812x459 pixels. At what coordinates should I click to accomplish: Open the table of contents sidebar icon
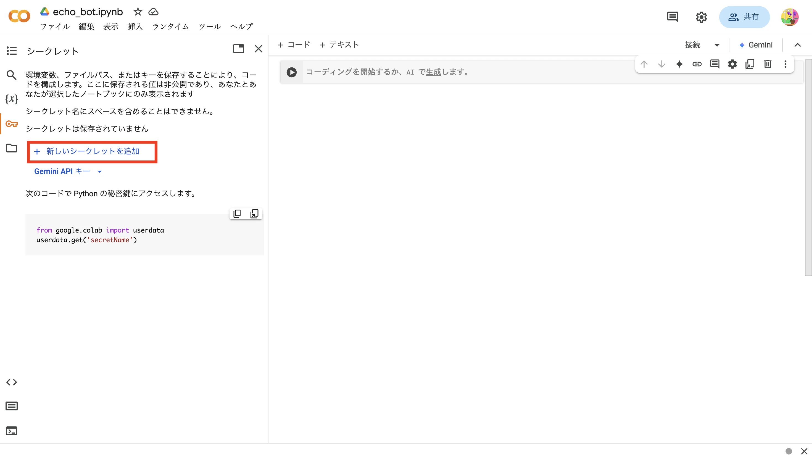(12, 51)
